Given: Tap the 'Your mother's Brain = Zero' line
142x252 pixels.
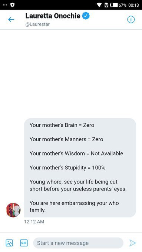Looking at the screenshot, I should (62, 125).
